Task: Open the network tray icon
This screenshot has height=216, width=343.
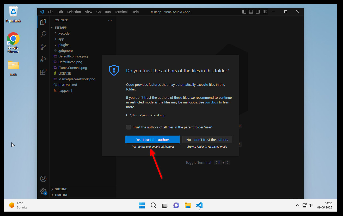Action: (x=304, y=205)
